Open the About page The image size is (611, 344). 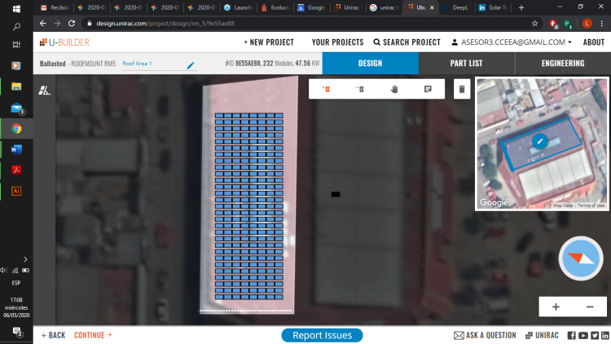point(593,42)
